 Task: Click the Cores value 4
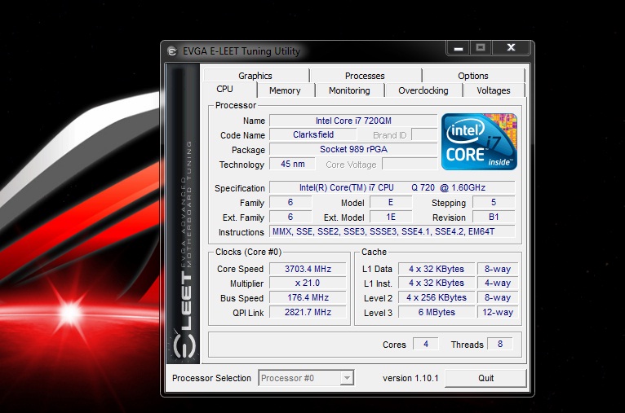point(426,344)
